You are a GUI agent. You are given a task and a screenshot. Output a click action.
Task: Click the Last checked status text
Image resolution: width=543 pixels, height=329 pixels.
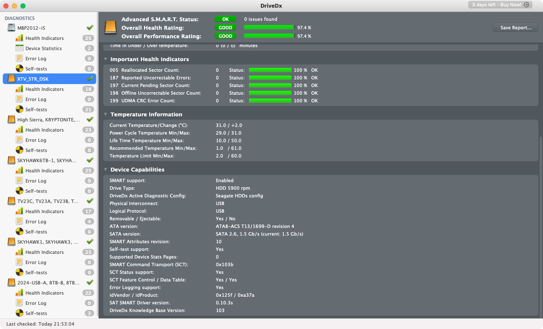point(40,324)
